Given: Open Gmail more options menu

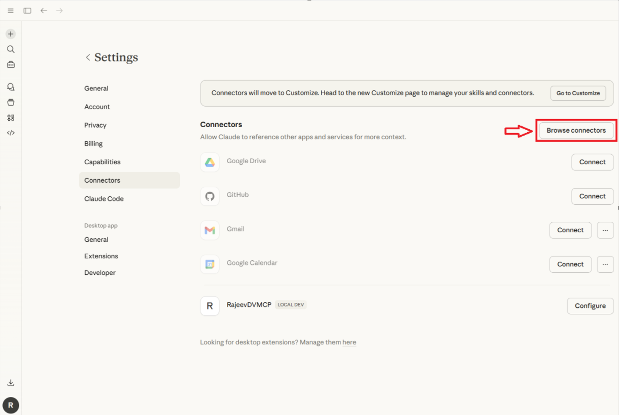Looking at the screenshot, I should tap(605, 230).
